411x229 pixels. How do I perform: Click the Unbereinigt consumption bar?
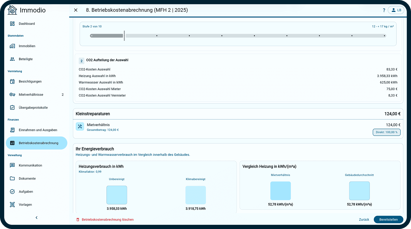pos(117,195)
